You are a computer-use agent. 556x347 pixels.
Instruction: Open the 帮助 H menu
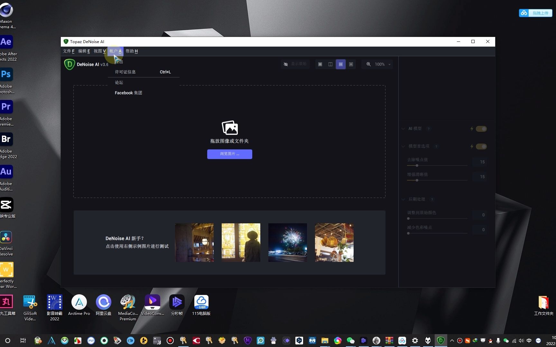pyautogui.click(x=132, y=51)
